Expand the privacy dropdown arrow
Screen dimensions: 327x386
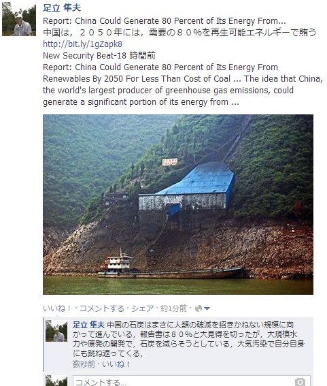pos(207,308)
